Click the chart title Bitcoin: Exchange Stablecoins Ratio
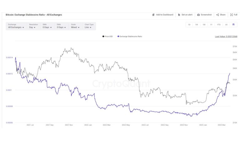This screenshot has width=240, height=160. (34, 15)
